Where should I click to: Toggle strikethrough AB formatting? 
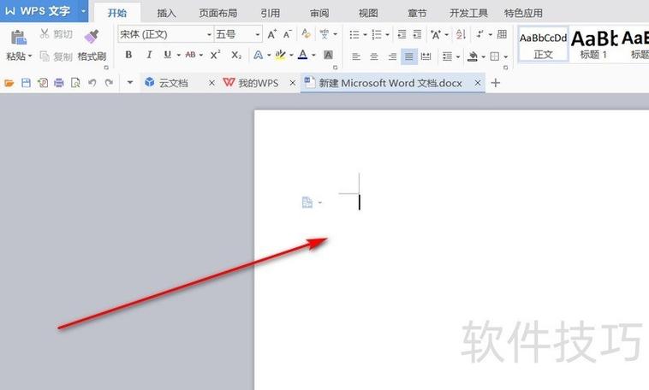[190, 55]
